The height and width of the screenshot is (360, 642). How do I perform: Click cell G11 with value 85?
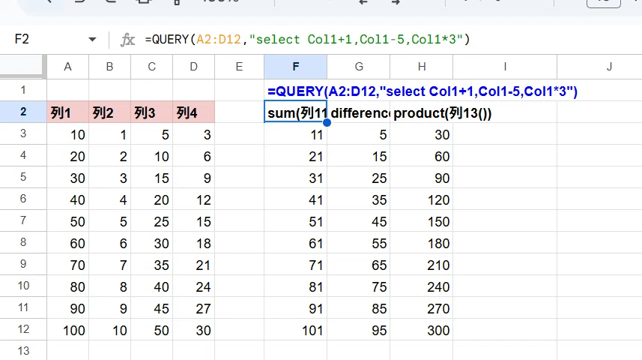click(x=359, y=308)
